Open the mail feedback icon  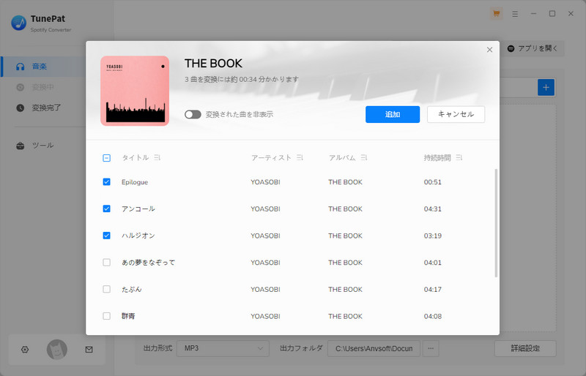(89, 350)
